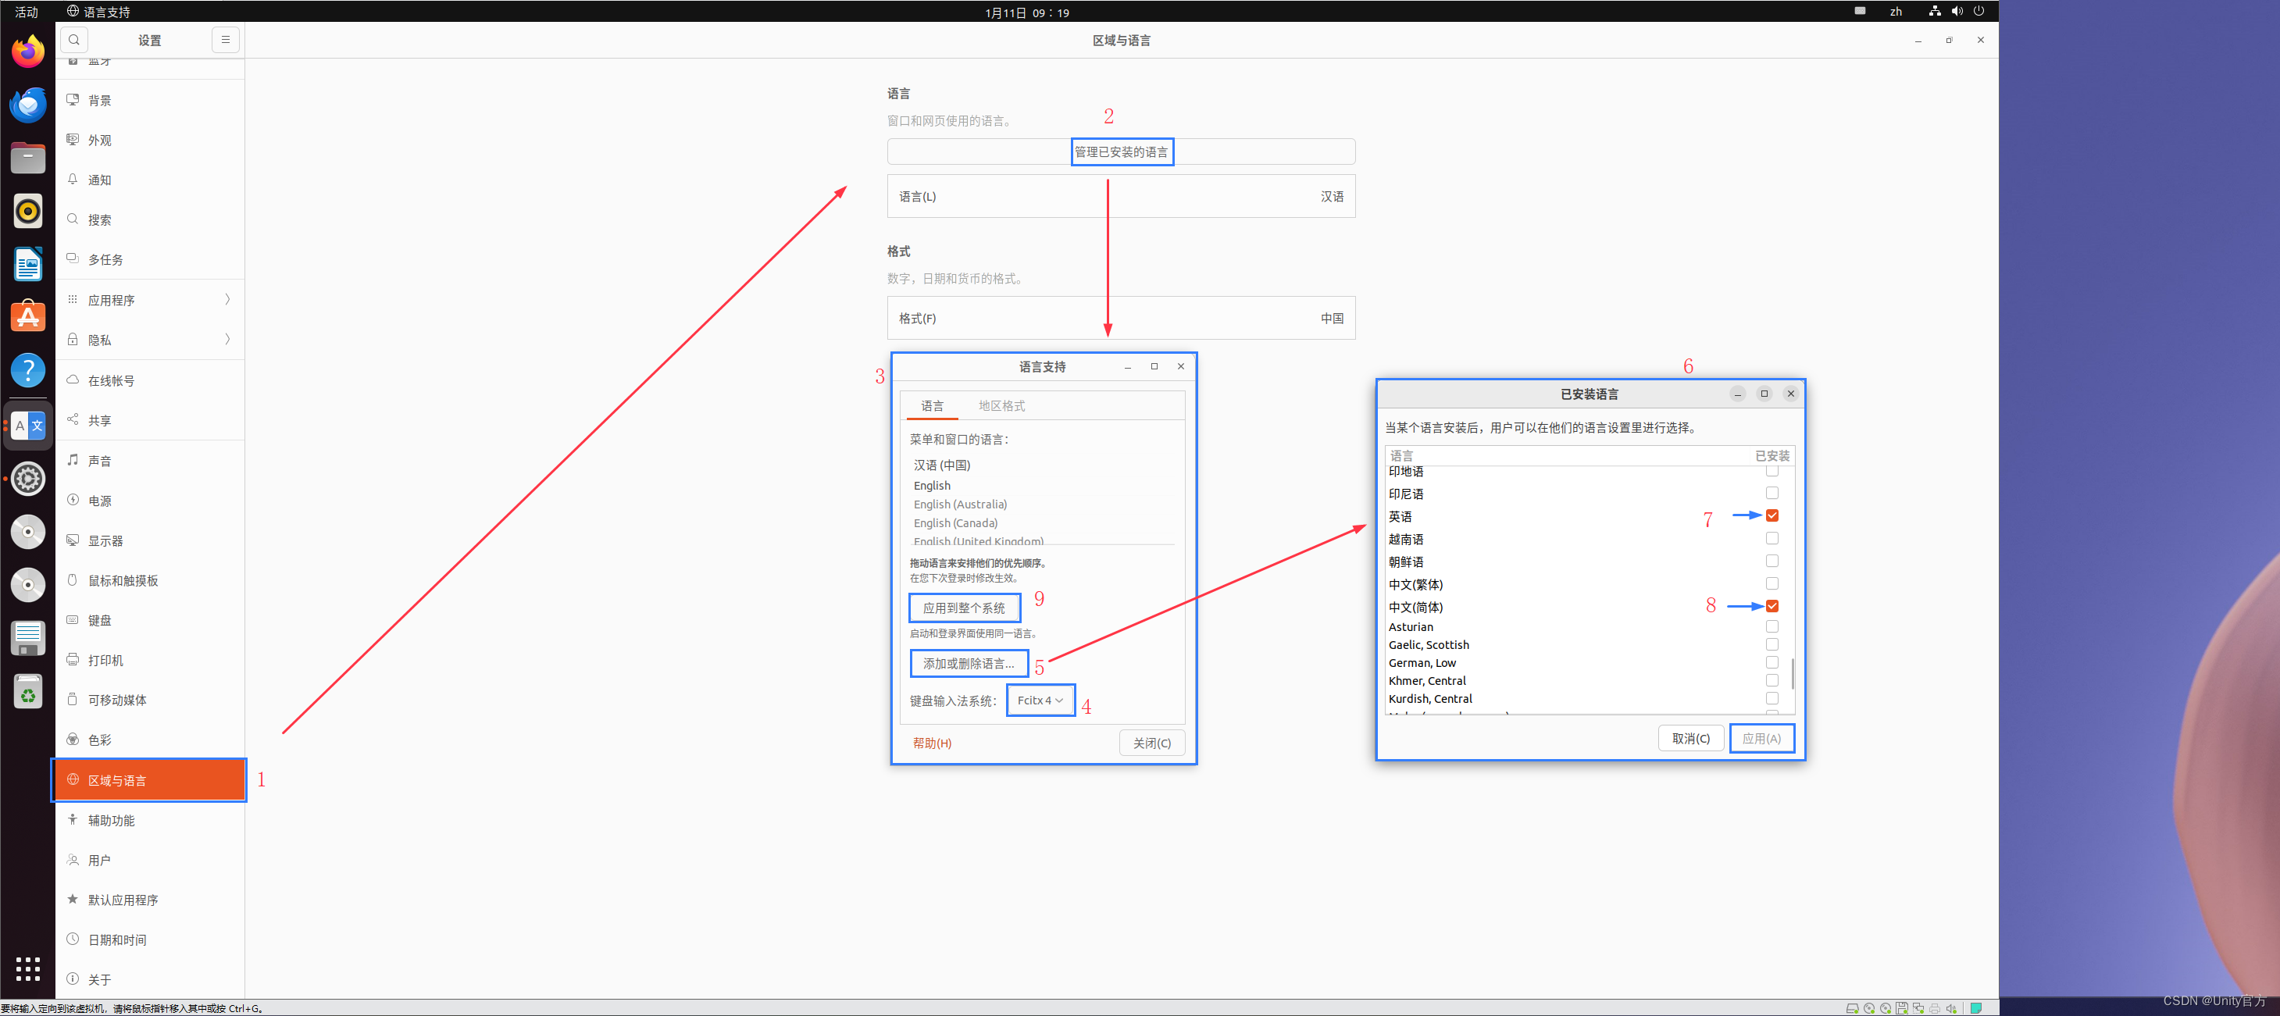
Task: Click the Help question mark dock icon
Action: [x=28, y=370]
